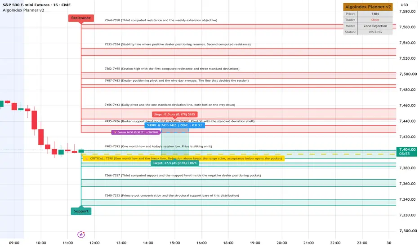The width and height of the screenshot is (419, 247).
Task: Click the green Target 37.5 pts label
Action: (x=175, y=163)
